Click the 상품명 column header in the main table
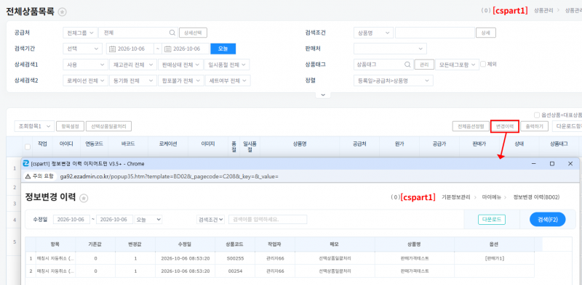 [300, 145]
